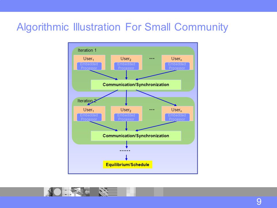This screenshot has height=208, width=277.
Task: Click User2 box in Iteration 1
Action: pos(126,62)
